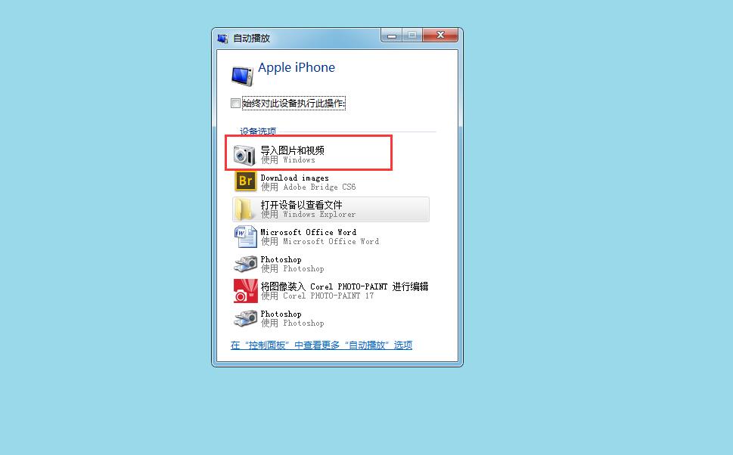Click the red Corel PHOTO-PAINT icon
Image resolution: width=733 pixels, height=455 pixels.
245,290
